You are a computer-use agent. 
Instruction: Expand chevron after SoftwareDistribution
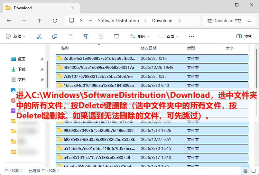[145, 21]
